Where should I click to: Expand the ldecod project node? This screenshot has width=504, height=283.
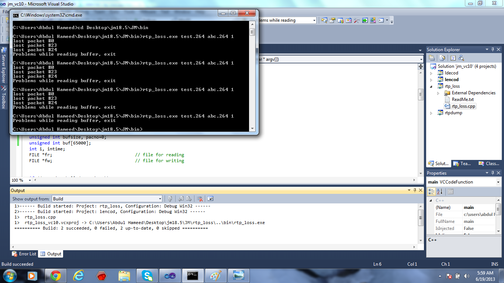point(431,73)
